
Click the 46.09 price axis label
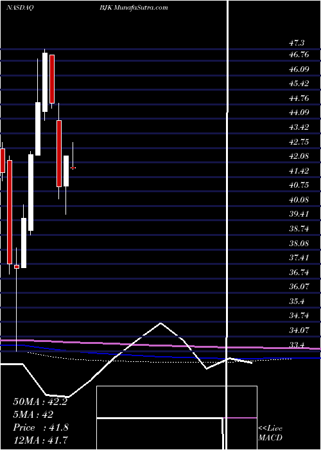pos(299,69)
